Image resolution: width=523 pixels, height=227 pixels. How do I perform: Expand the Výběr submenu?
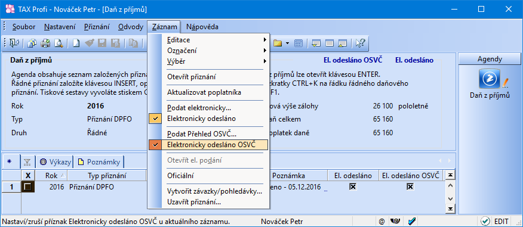click(208, 61)
